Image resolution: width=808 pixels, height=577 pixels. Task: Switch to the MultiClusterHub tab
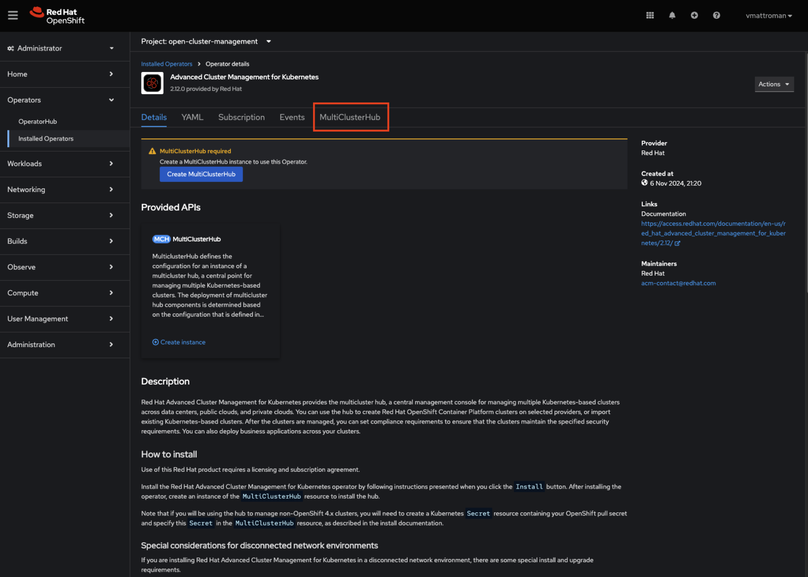tap(350, 117)
